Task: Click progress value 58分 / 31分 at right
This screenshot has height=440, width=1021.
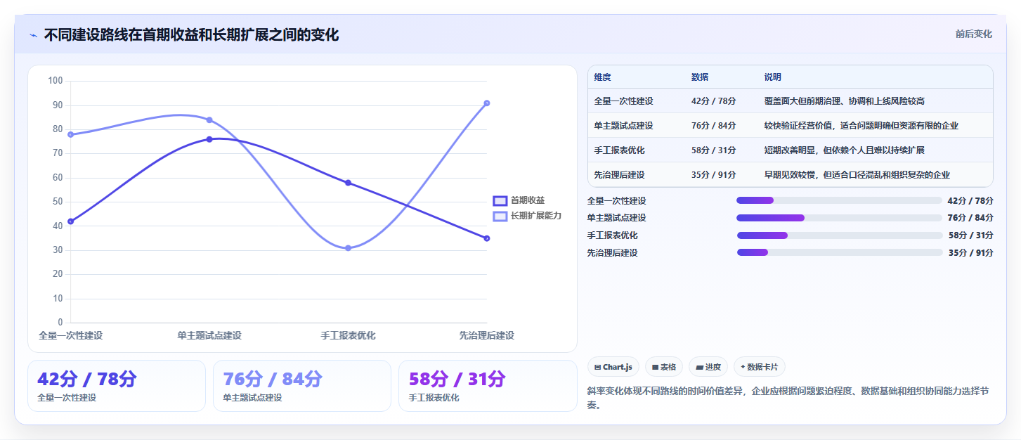Action: (971, 235)
